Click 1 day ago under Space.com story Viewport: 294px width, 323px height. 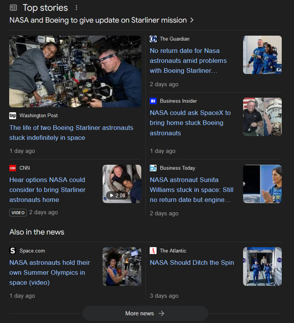22,296
